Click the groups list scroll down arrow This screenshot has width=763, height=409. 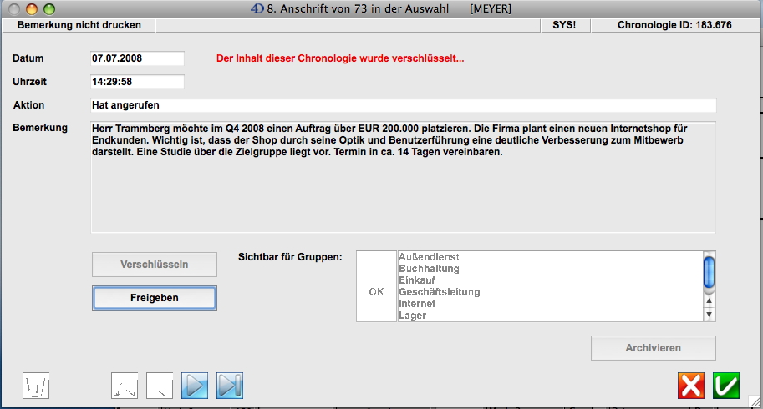(x=710, y=315)
